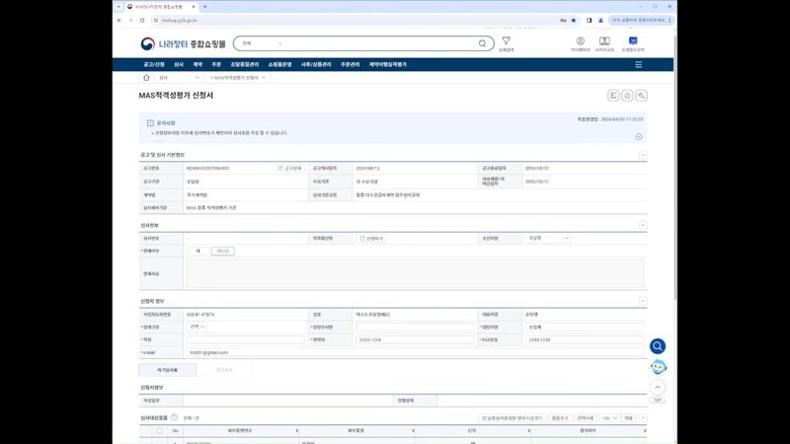Open a new browser tab

pyautogui.click(x=205, y=7)
